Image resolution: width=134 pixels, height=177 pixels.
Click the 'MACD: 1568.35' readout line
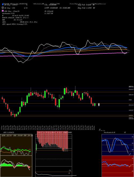point(16,18)
